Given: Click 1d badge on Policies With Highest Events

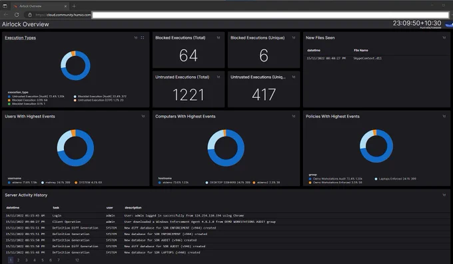Looking at the screenshot, I should click(x=444, y=116).
